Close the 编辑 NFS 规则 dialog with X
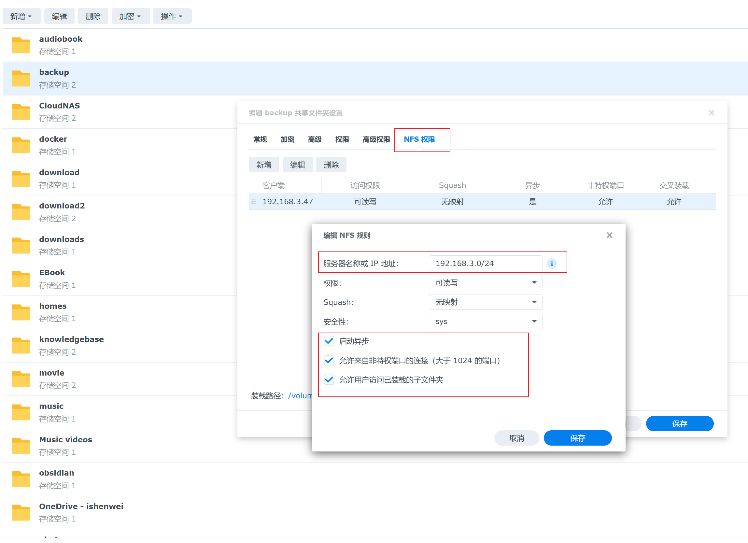The height and width of the screenshot is (543, 748). click(x=609, y=235)
